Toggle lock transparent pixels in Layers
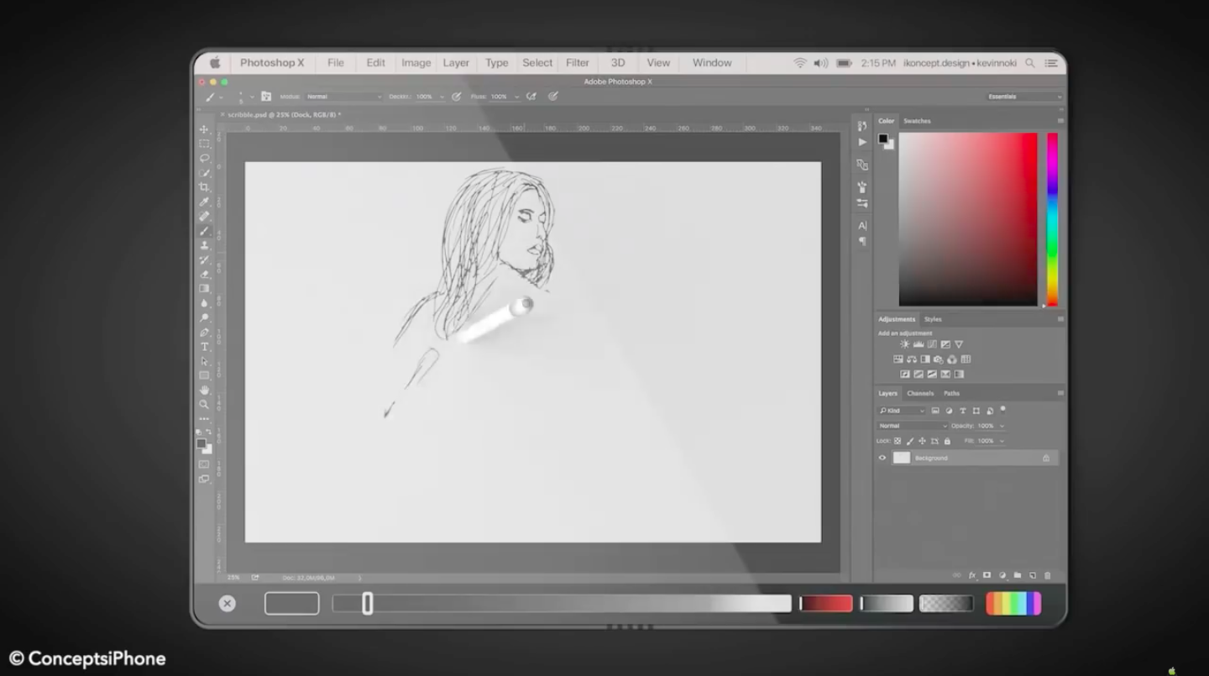Viewport: 1209px width, 676px height. pos(898,441)
